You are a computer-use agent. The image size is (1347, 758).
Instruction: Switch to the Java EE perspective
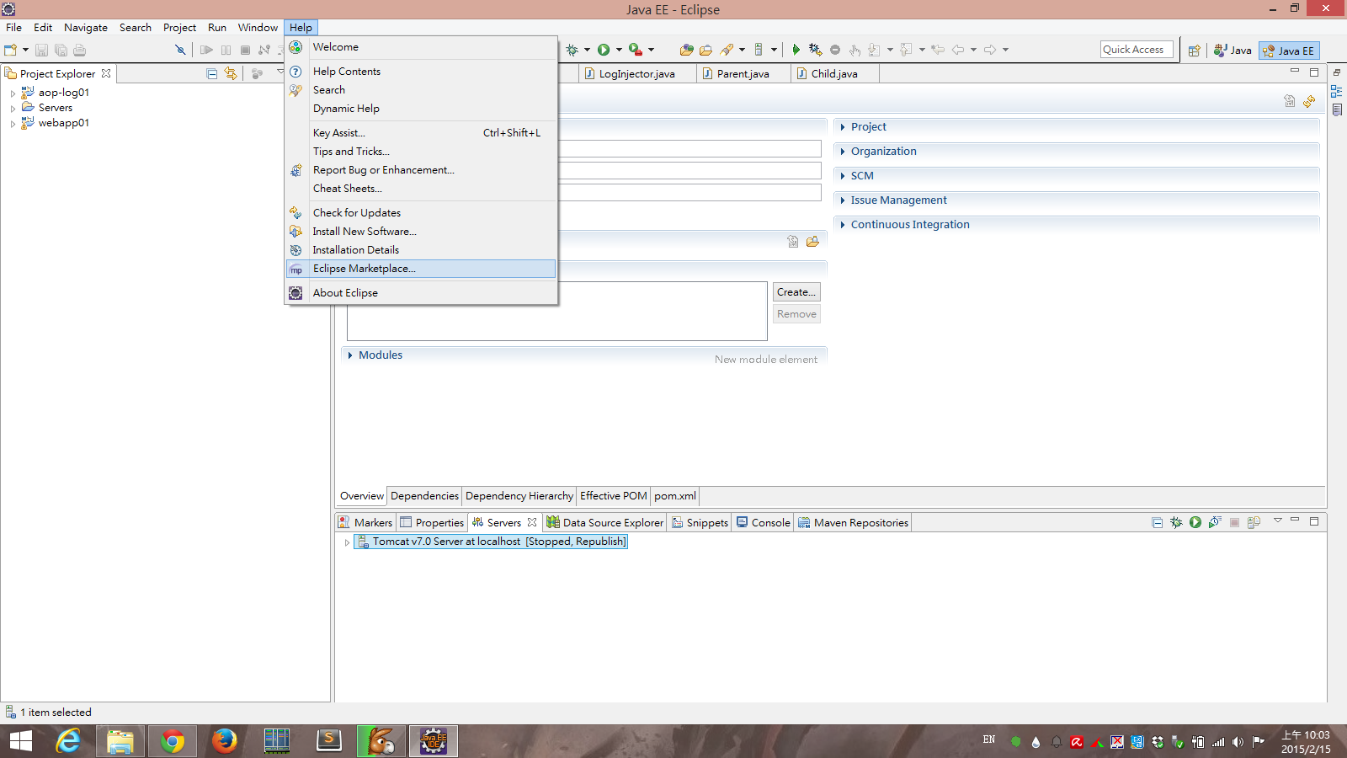(x=1288, y=51)
